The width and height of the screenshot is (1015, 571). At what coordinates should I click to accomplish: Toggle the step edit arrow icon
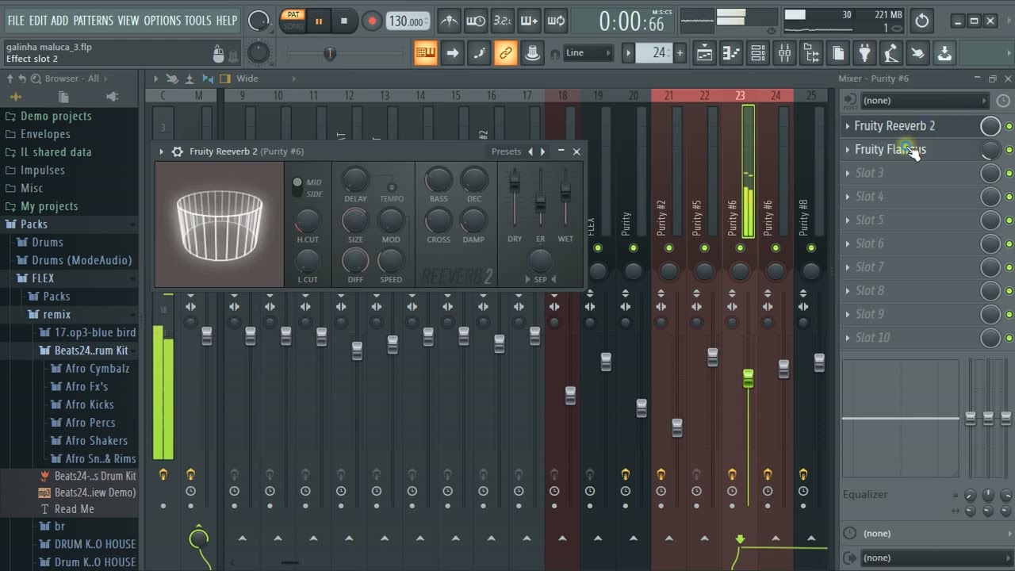pos(452,53)
